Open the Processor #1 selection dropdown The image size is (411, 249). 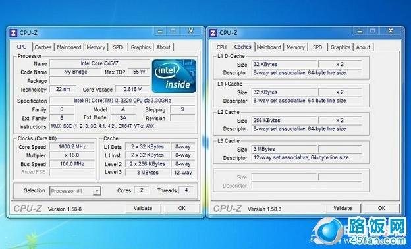coord(75,191)
